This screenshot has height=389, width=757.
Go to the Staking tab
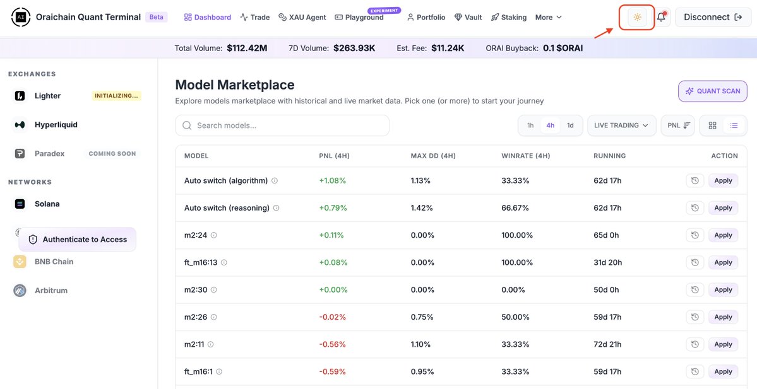[509, 18]
